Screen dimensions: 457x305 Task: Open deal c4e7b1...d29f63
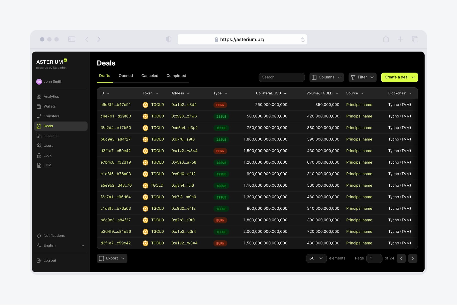(x=116, y=116)
